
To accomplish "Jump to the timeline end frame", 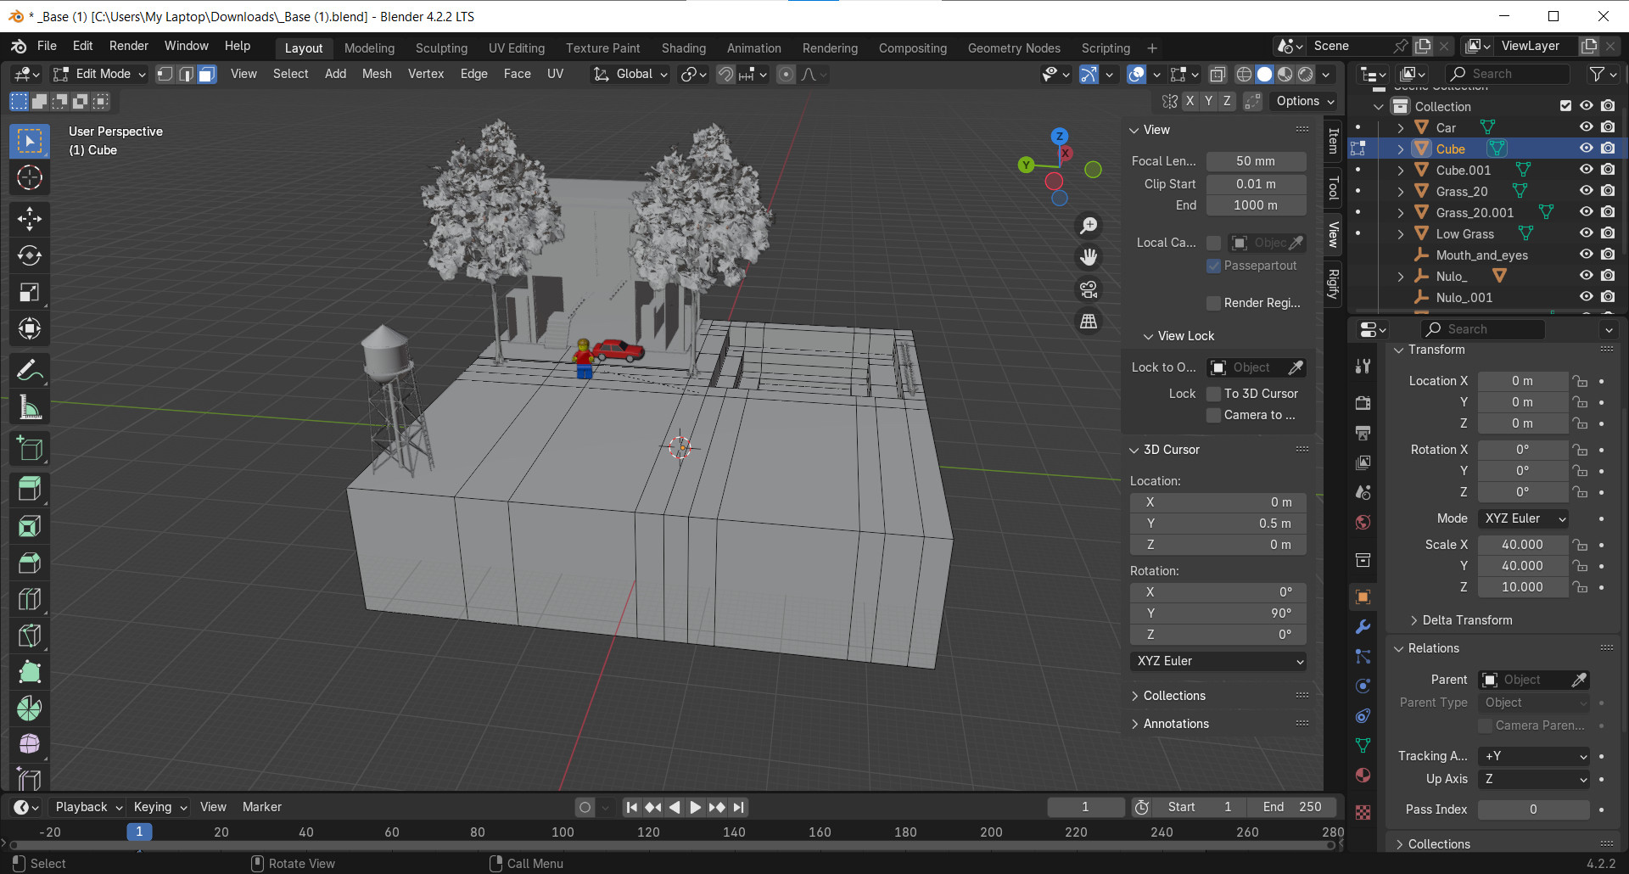I will (x=739, y=807).
